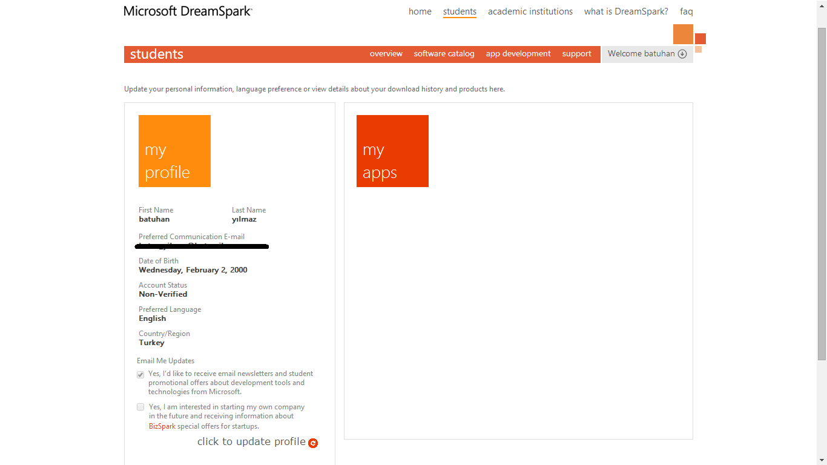This screenshot has height=465, width=827.
Task: Click the country value Turkey
Action: pos(151,343)
